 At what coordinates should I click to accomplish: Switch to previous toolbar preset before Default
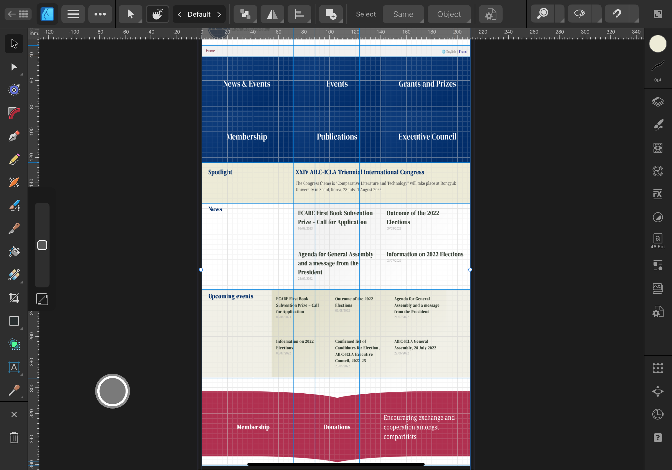tap(180, 14)
